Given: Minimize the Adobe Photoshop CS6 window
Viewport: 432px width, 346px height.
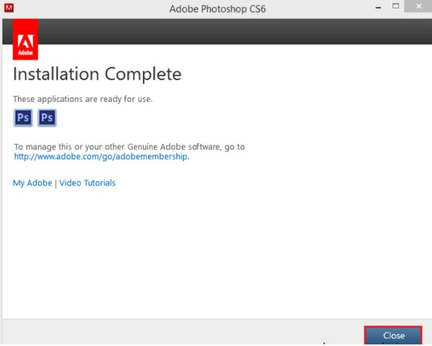Looking at the screenshot, I should click(379, 8).
